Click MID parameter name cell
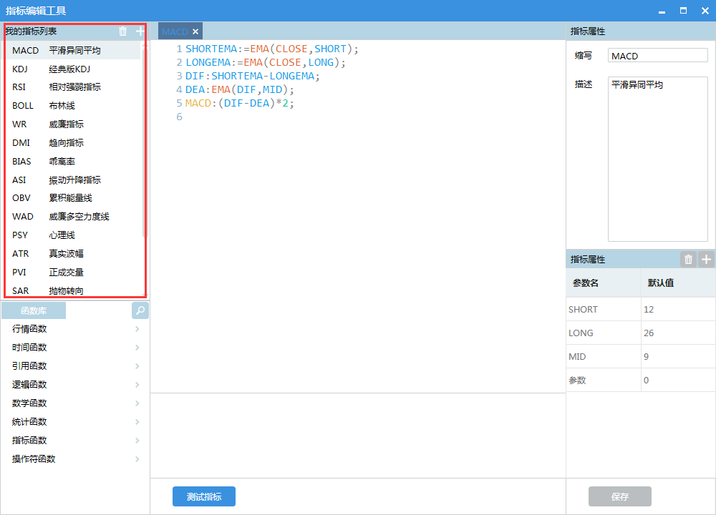Screen dimensions: 716x515 point(603,357)
